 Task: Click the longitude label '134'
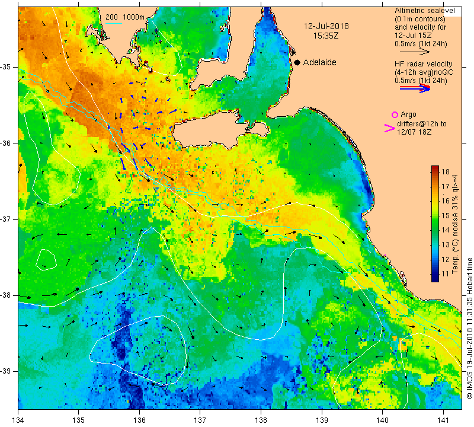tap(18, 420)
